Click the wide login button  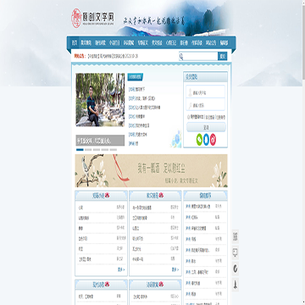pyautogui.click(x=206, y=127)
